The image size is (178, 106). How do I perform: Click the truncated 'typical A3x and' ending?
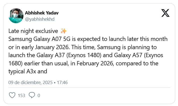28,72
